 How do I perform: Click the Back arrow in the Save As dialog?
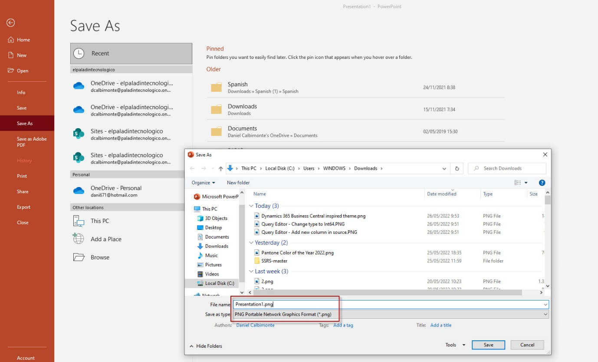tap(193, 168)
